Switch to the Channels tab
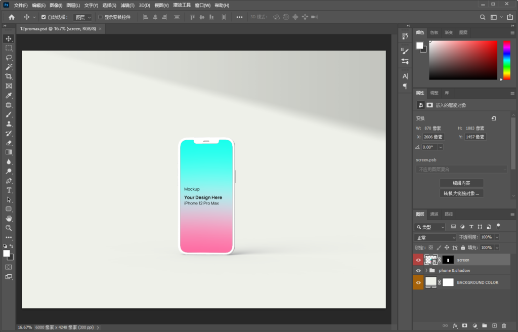The image size is (518, 332). (434, 214)
